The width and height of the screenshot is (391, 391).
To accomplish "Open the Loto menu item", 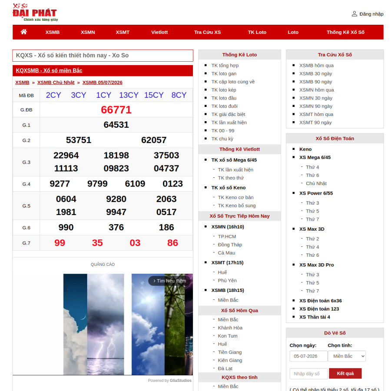I will (293, 32).
